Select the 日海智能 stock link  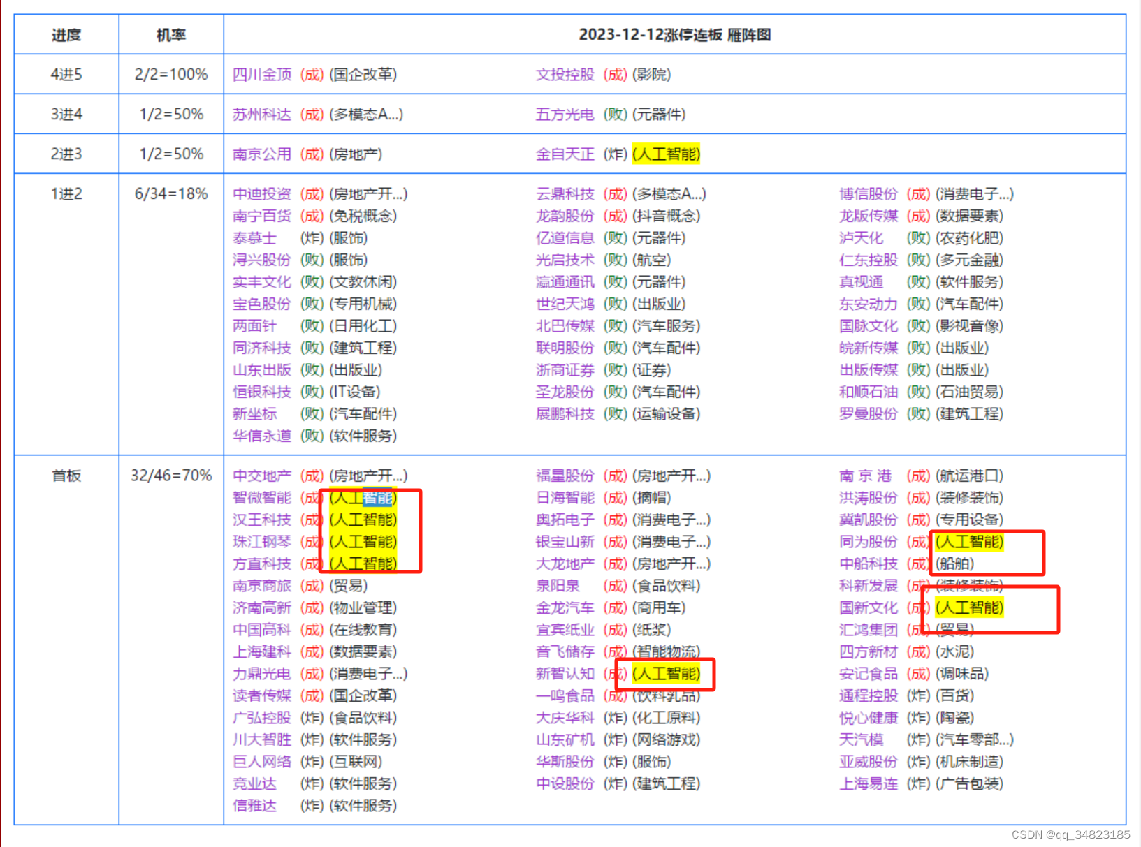click(565, 498)
